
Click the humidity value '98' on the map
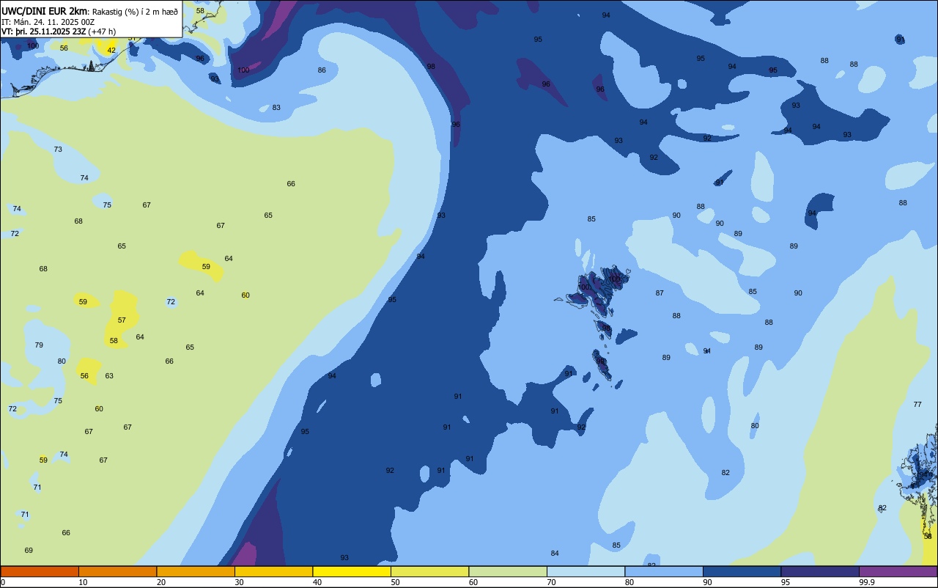tap(431, 67)
